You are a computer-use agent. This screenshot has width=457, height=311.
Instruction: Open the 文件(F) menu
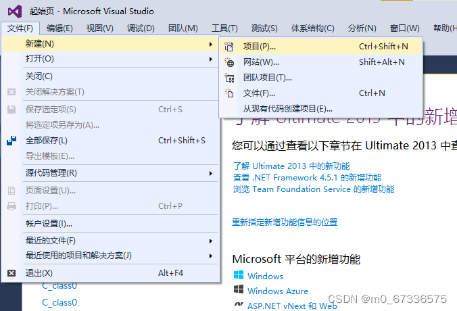tap(20, 28)
